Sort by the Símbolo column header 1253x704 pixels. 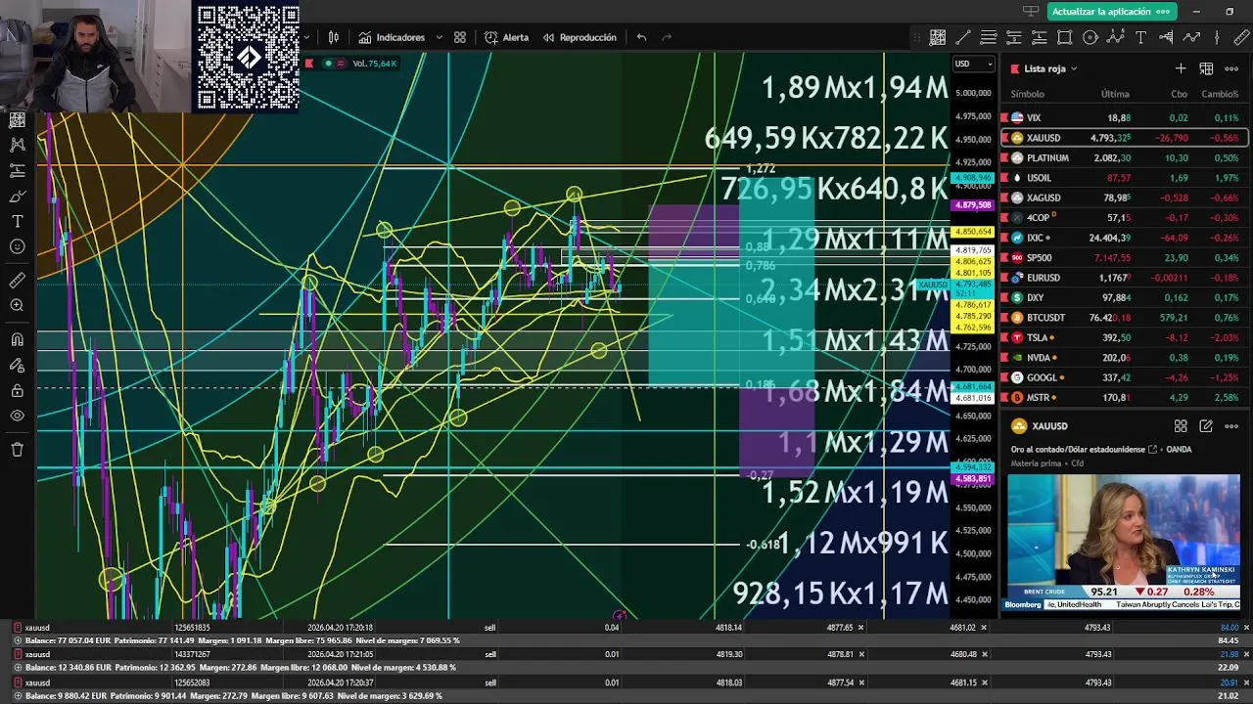click(x=1027, y=94)
